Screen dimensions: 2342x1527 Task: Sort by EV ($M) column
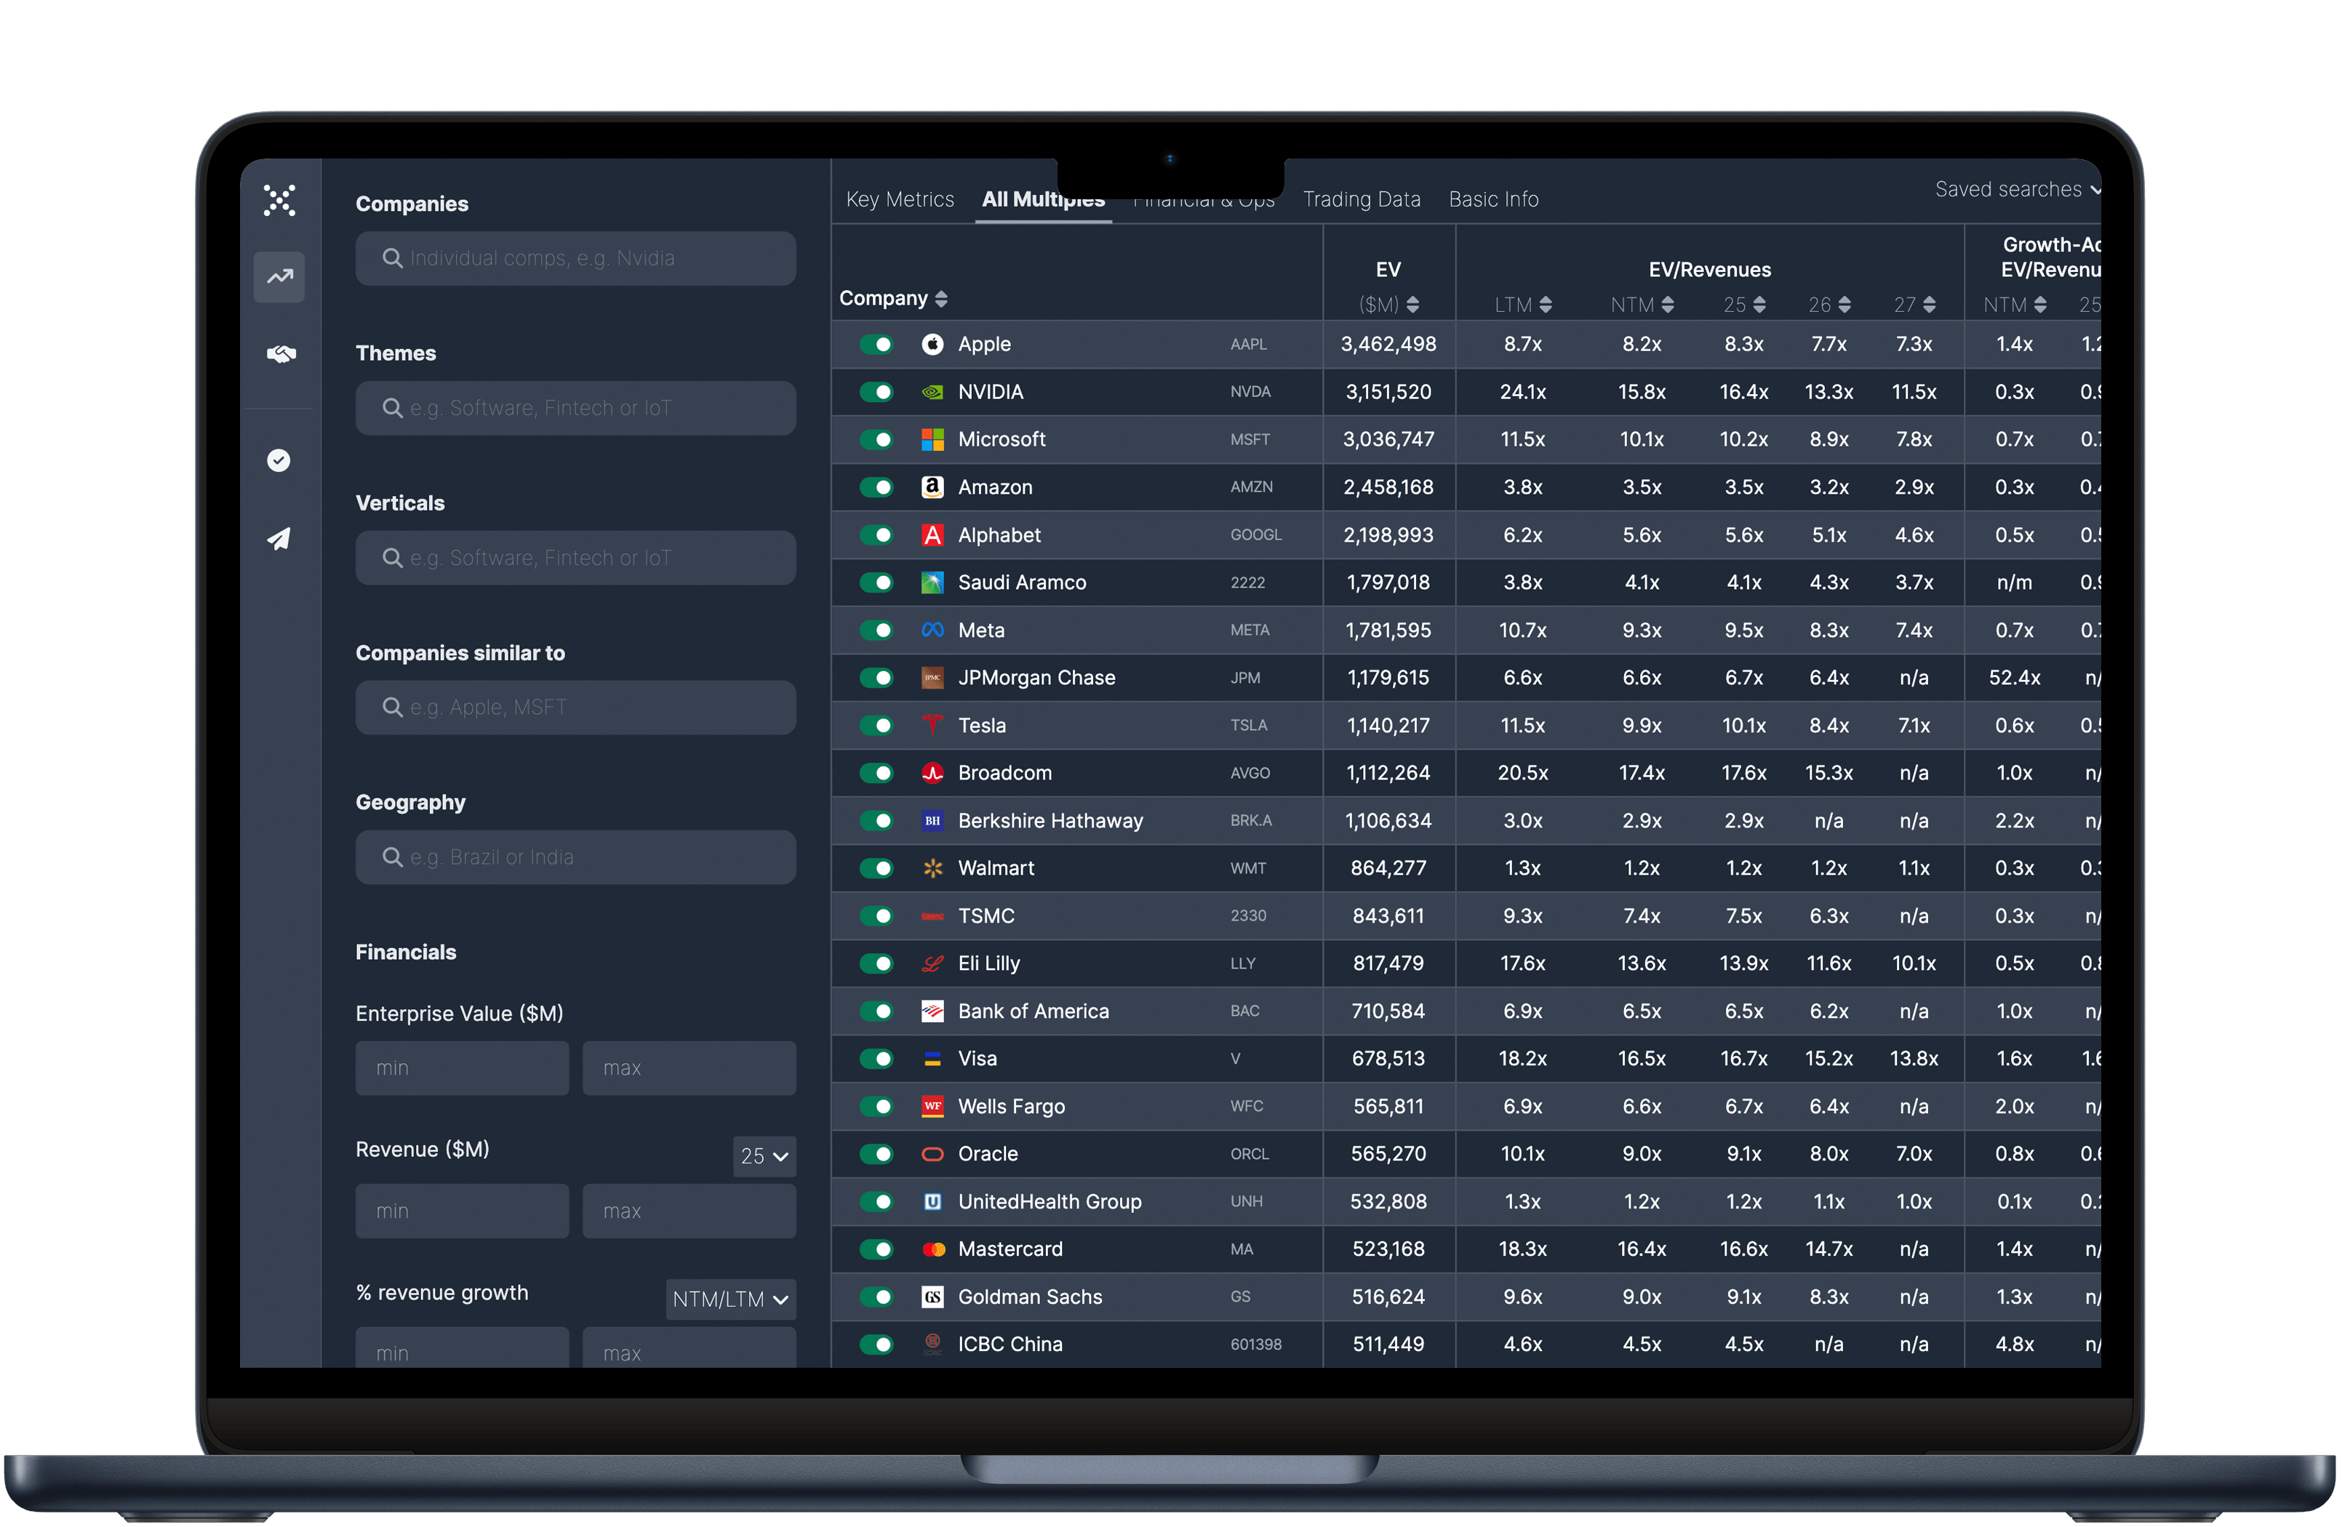click(1388, 305)
